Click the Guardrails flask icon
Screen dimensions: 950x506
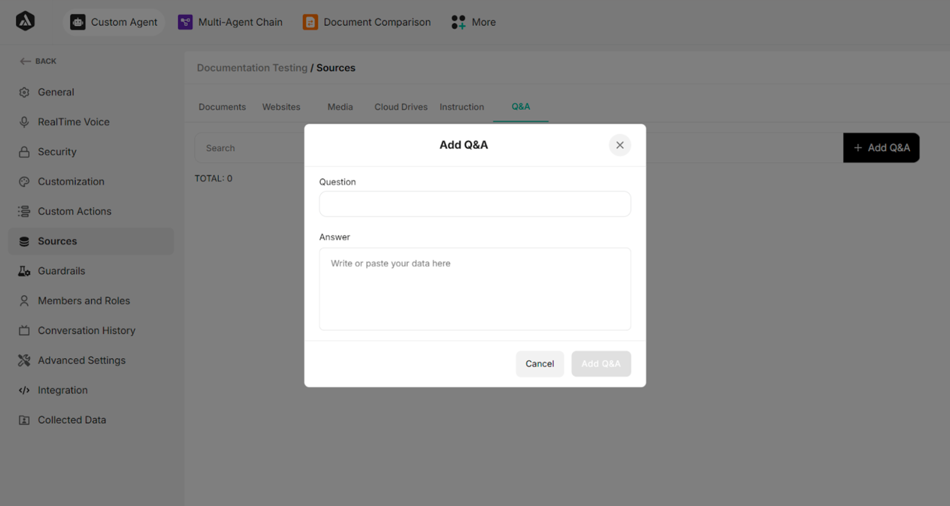[24, 271]
